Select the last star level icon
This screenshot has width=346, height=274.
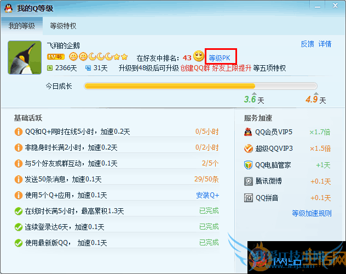(124, 57)
